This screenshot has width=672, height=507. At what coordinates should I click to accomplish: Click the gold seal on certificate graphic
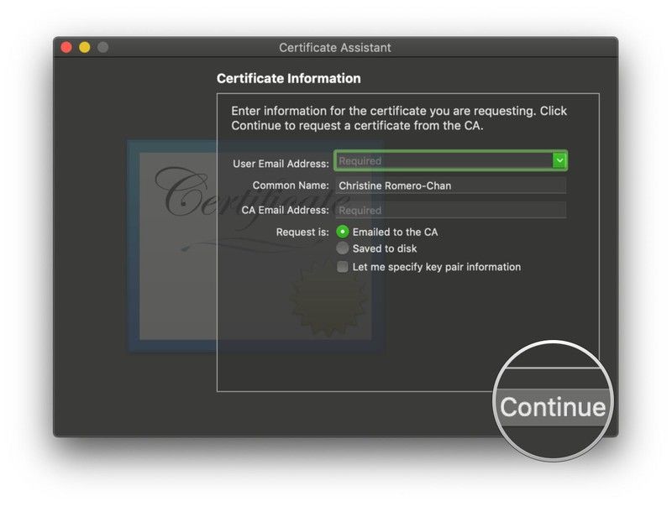coord(326,298)
